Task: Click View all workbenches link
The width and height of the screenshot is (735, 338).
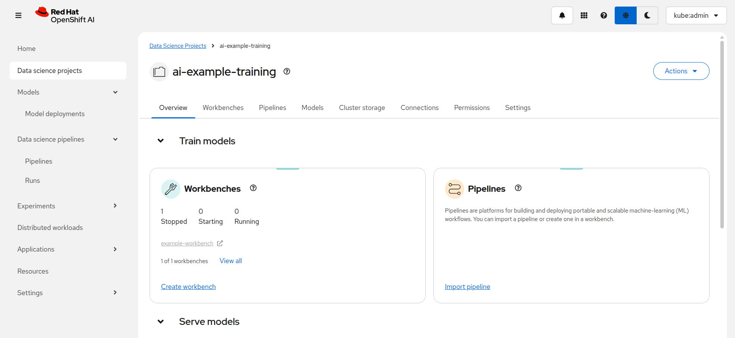Action: coord(231,261)
